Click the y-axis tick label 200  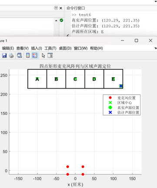[4, 94]
